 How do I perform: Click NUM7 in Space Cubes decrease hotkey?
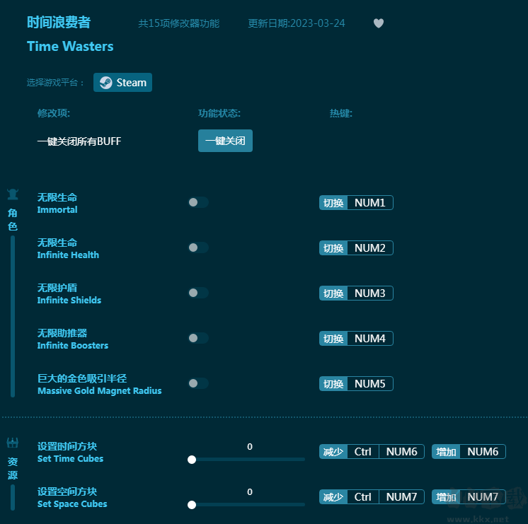pyautogui.click(x=401, y=496)
